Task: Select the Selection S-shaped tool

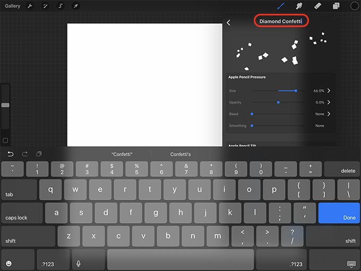Action: [61, 6]
